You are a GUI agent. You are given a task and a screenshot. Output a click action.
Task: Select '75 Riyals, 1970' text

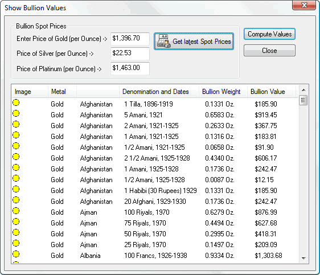145,223
